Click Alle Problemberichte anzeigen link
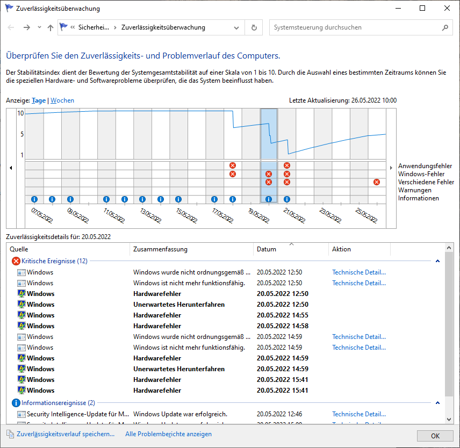 click(168, 434)
